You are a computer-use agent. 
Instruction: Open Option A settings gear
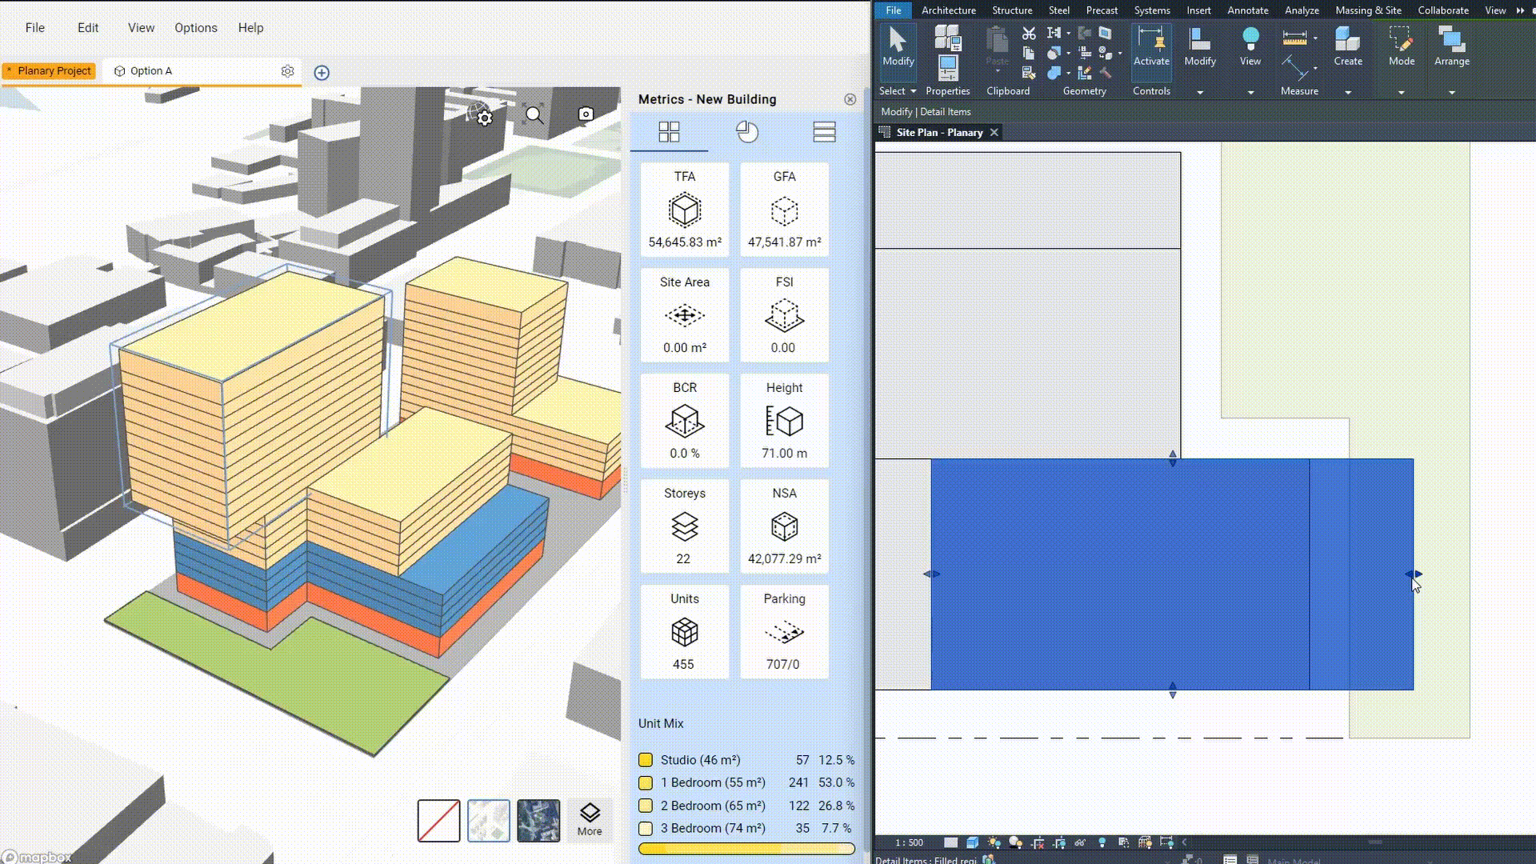(287, 71)
